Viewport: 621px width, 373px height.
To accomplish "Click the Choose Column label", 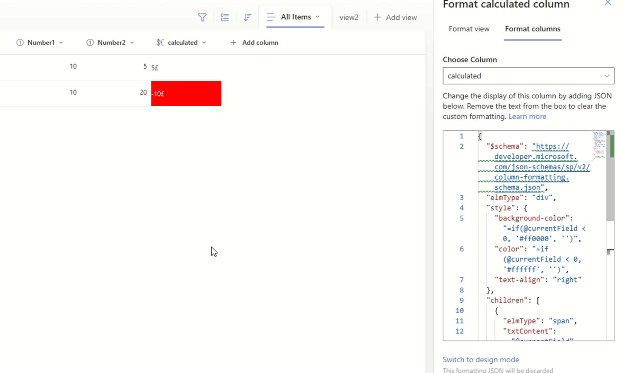I will pos(470,59).
